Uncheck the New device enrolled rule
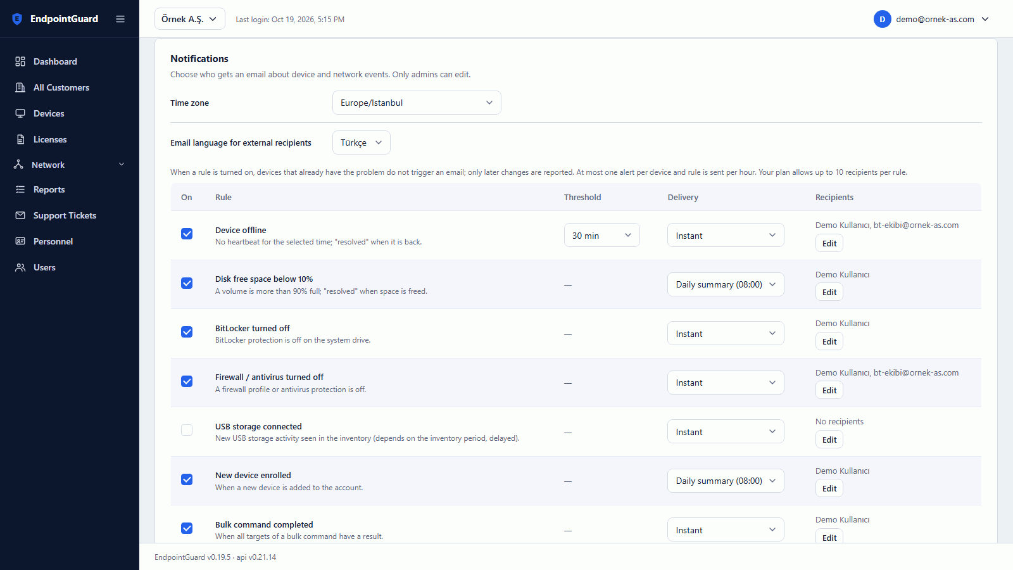1013x570 pixels. [187, 479]
